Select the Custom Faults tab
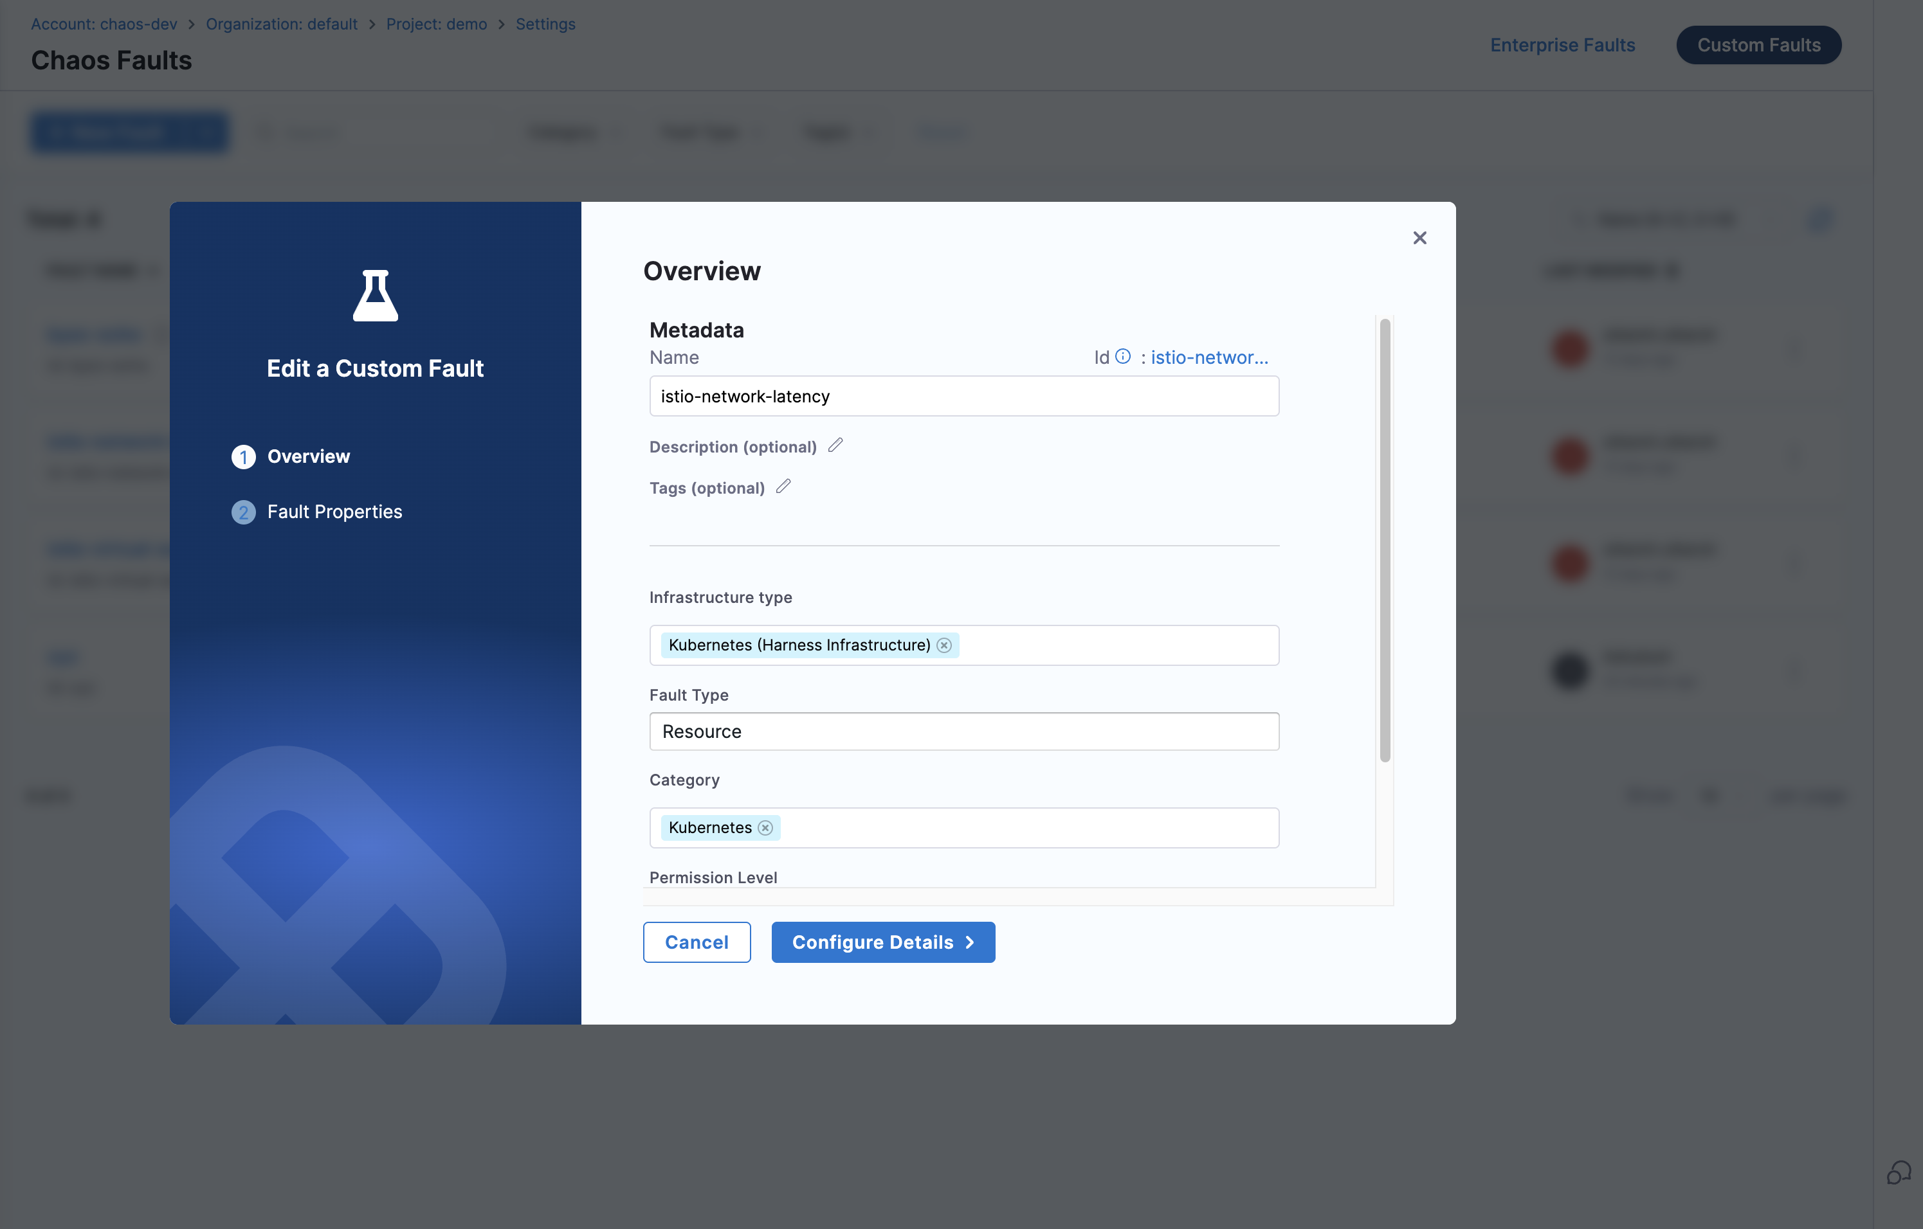Screen dimensions: 1923x1229 point(1758,45)
